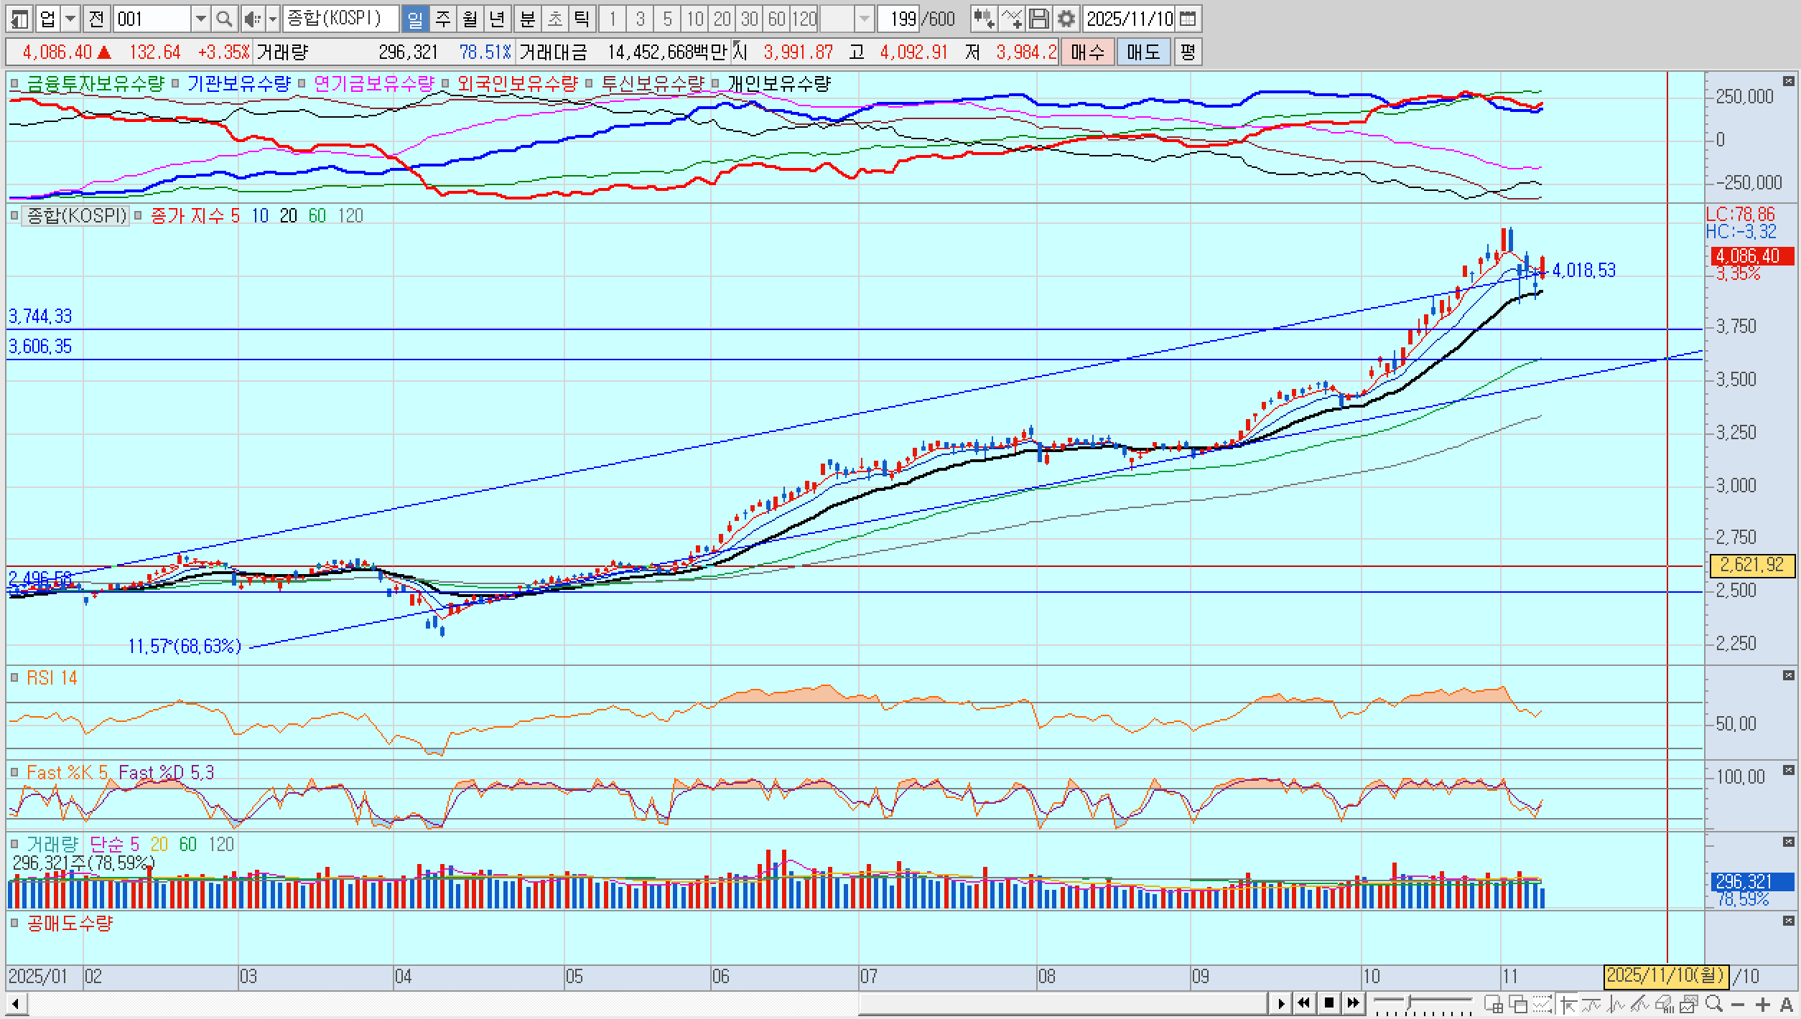
Task: Open the calendar date picker icon
Action: coord(1188,19)
